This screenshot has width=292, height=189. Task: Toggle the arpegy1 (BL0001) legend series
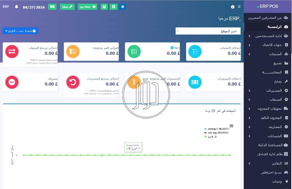tap(216, 129)
